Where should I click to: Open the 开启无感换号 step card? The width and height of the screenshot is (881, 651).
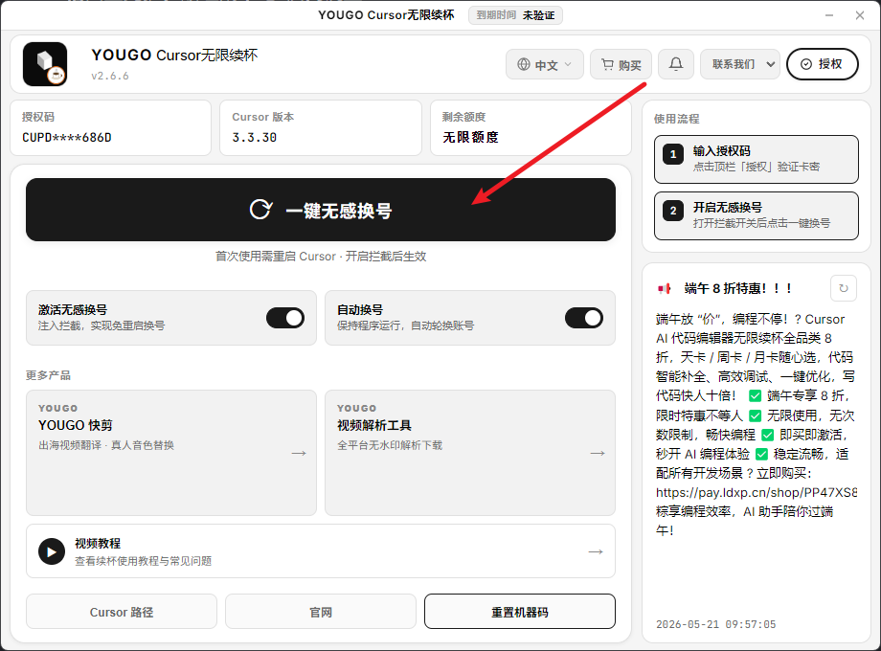point(757,216)
